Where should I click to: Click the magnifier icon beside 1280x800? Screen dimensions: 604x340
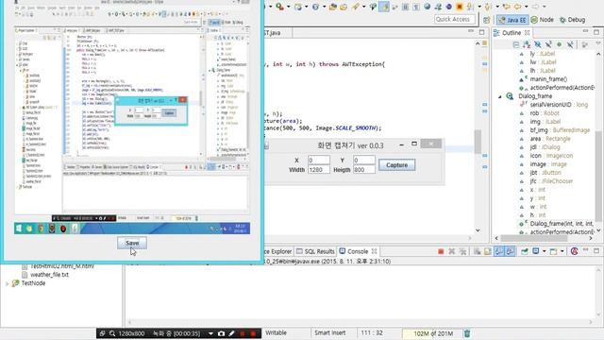(112, 333)
